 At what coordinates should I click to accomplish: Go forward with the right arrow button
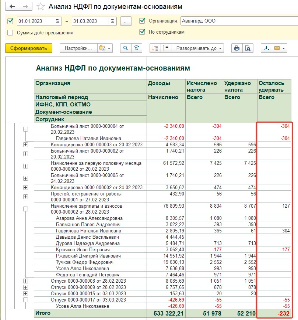pyautogui.click(x=25, y=7)
